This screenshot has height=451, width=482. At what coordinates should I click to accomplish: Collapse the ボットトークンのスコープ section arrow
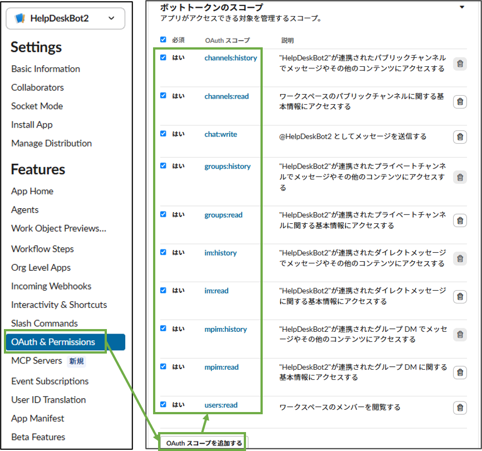click(x=462, y=7)
